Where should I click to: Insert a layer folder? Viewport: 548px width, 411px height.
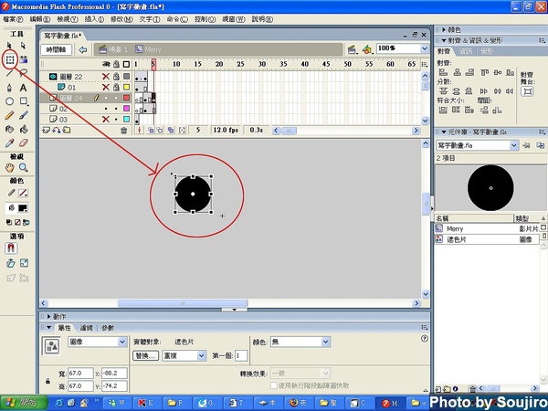pos(67,131)
